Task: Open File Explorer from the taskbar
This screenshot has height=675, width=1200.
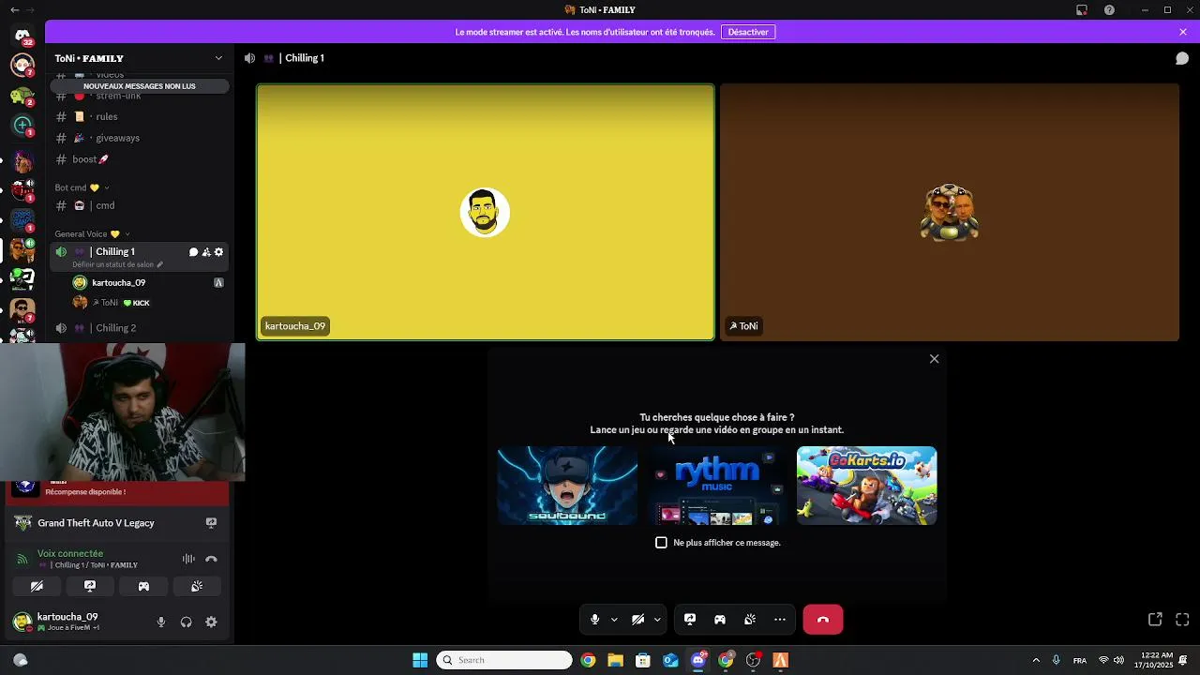Action: (x=615, y=660)
